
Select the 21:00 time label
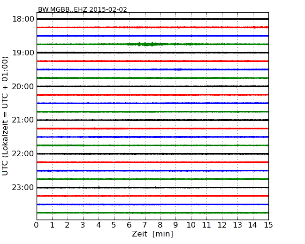pyautogui.click(x=23, y=120)
